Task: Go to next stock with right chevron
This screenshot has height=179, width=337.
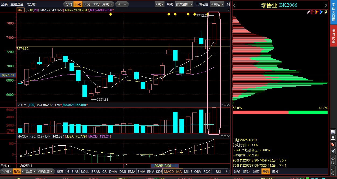Action: click(326, 5)
